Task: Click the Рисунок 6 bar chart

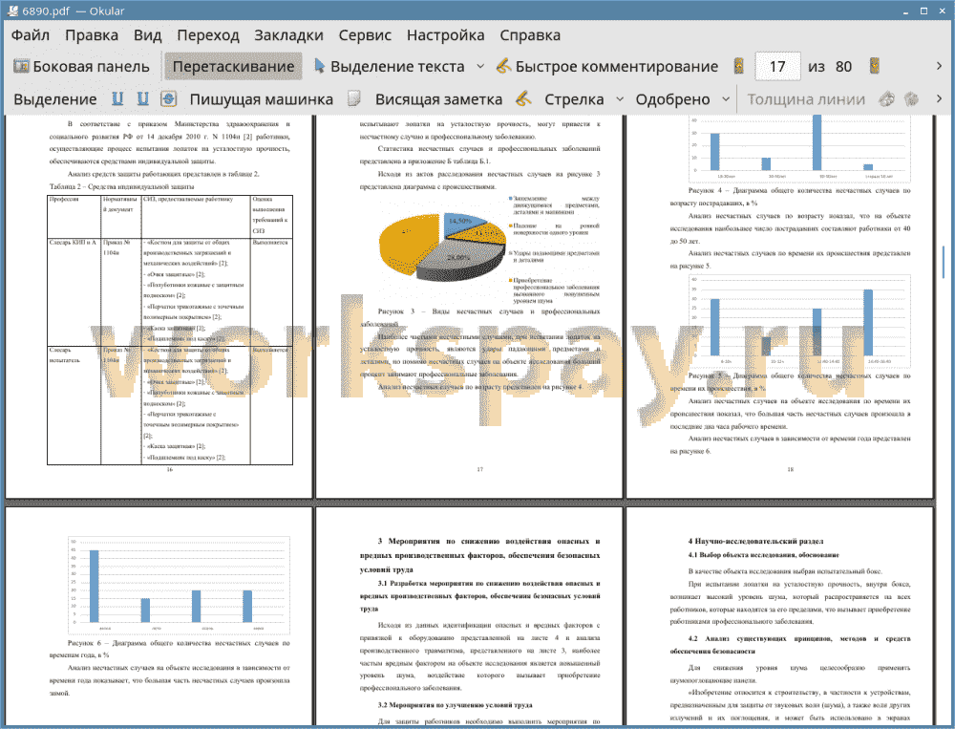Action: pyautogui.click(x=180, y=586)
